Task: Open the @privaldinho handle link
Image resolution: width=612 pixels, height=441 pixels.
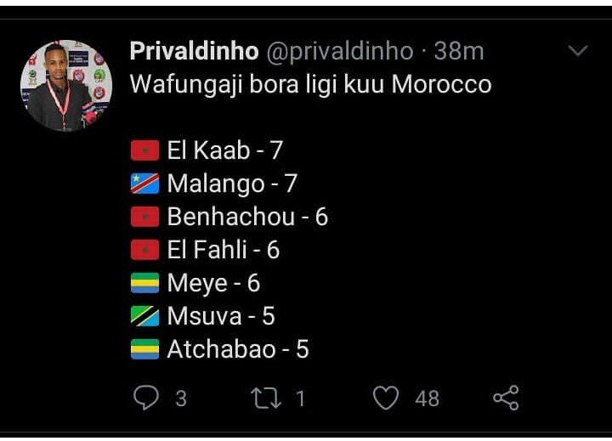Action: coord(339,52)
